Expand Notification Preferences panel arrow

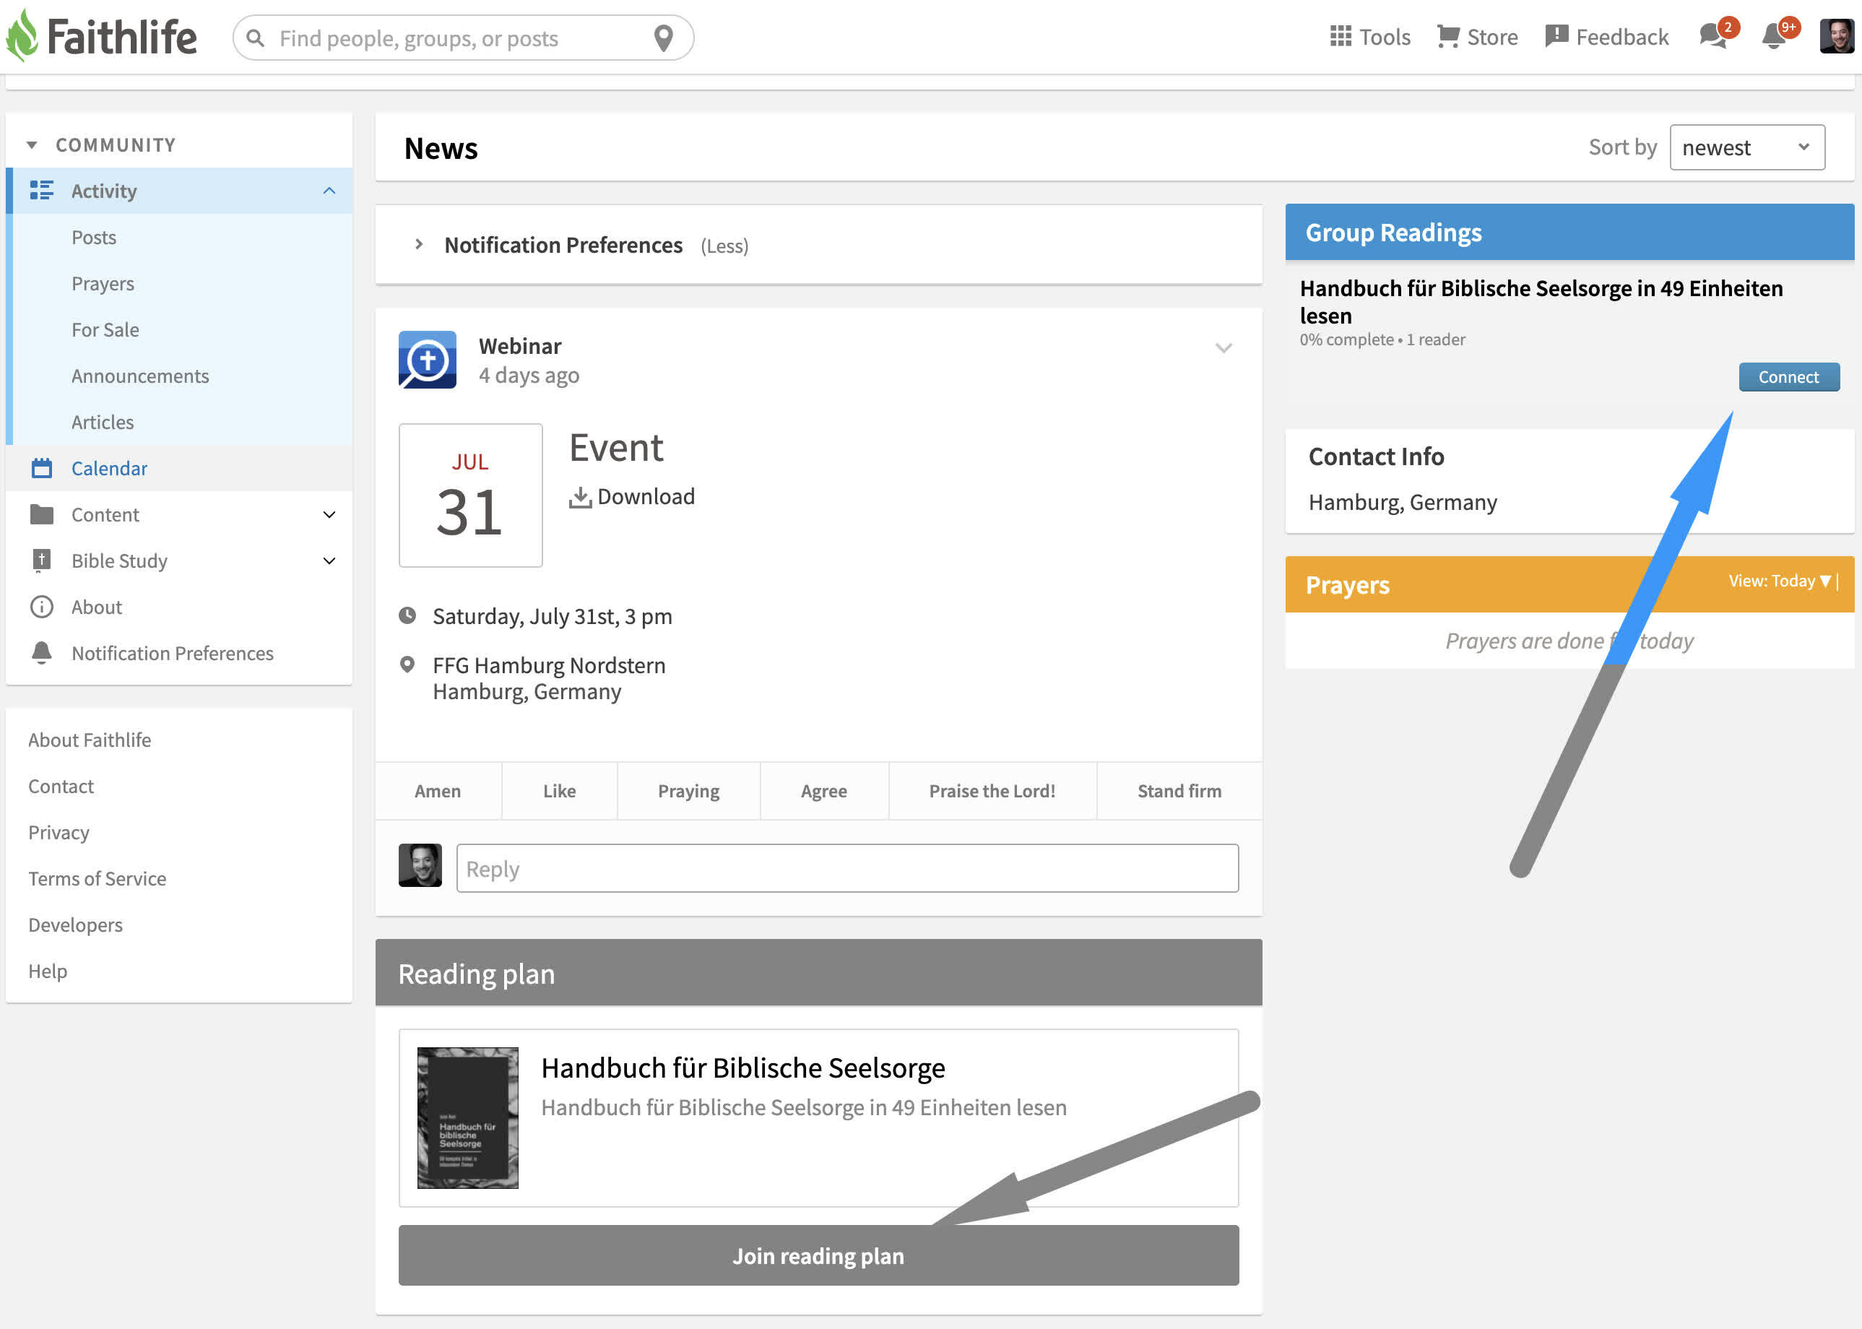[x=419, y=244]
